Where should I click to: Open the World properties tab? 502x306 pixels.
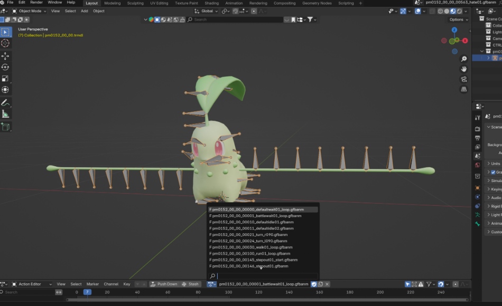click(477, 165)
